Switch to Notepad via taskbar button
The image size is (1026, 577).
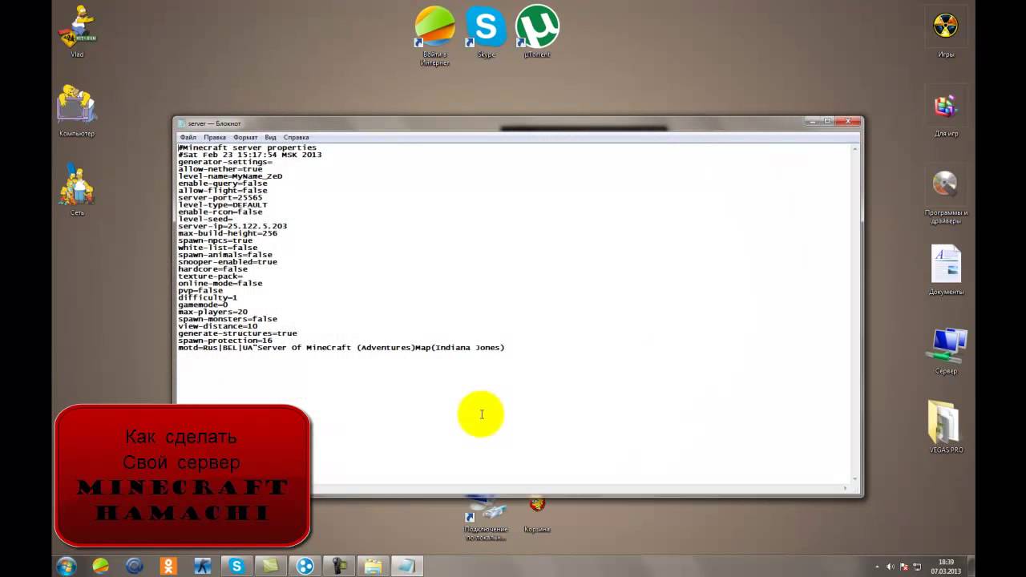click(x=407, y=566)
